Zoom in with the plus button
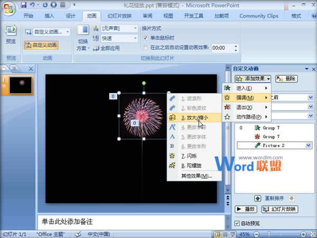 tap(303, 234)
